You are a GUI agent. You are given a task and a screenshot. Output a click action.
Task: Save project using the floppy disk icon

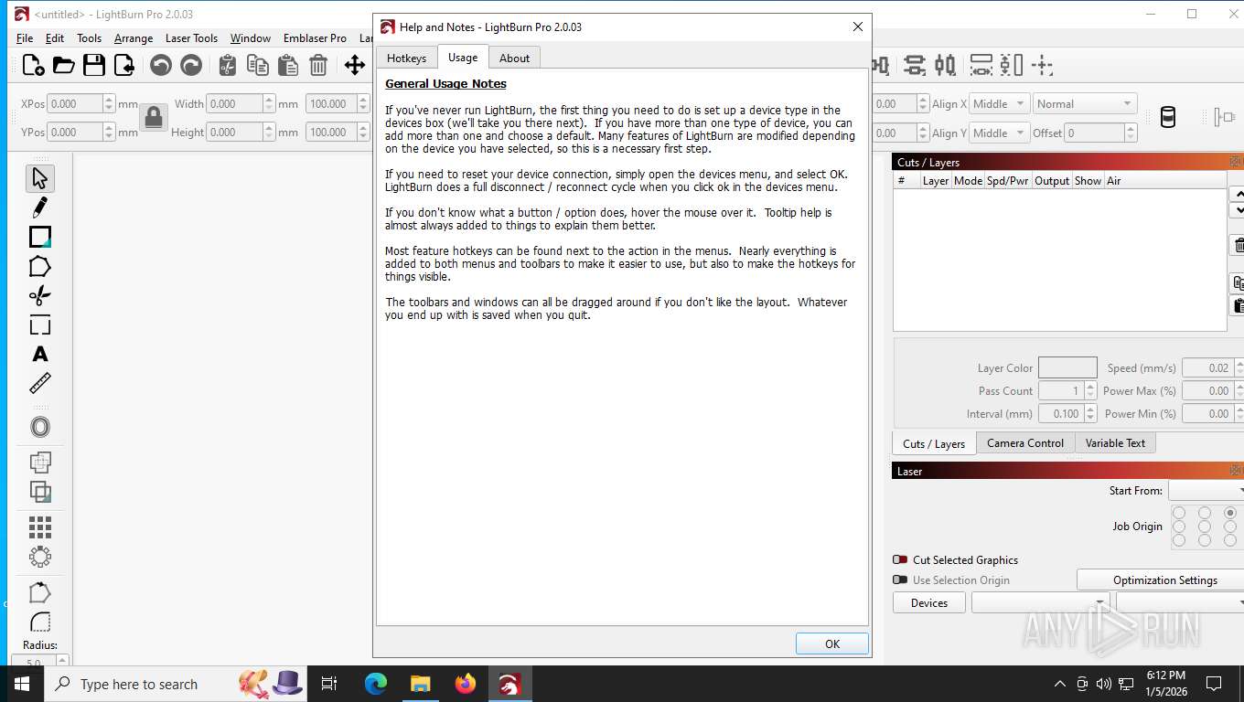pyautogui.click(x=93, y=65)
